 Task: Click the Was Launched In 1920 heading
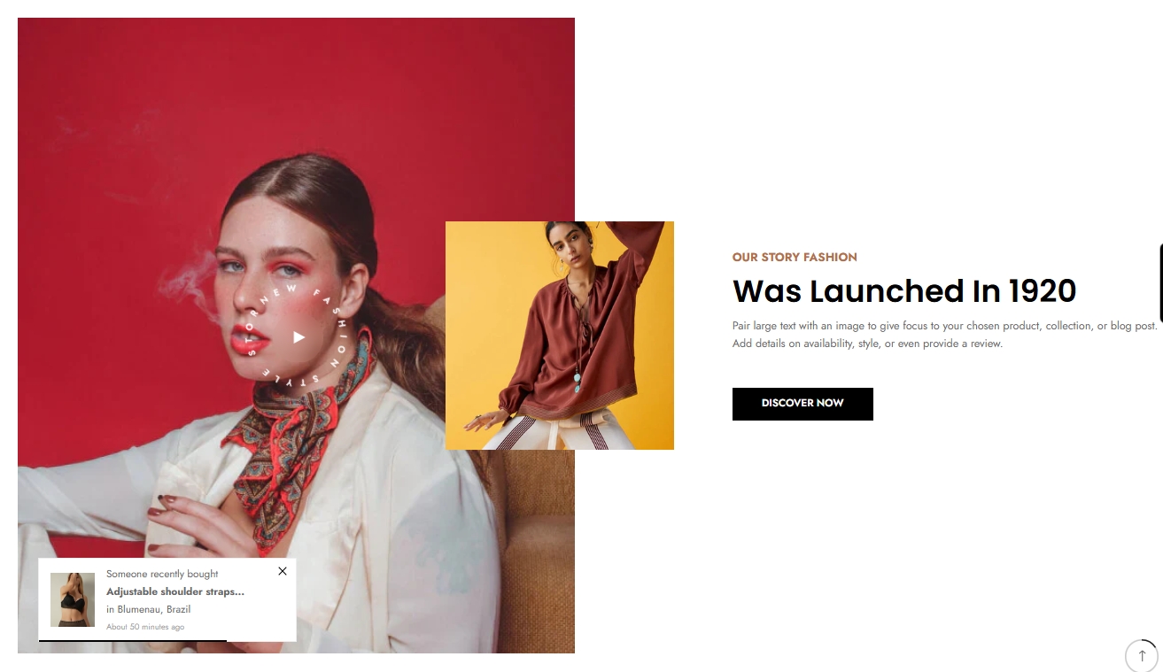point(904,290)
